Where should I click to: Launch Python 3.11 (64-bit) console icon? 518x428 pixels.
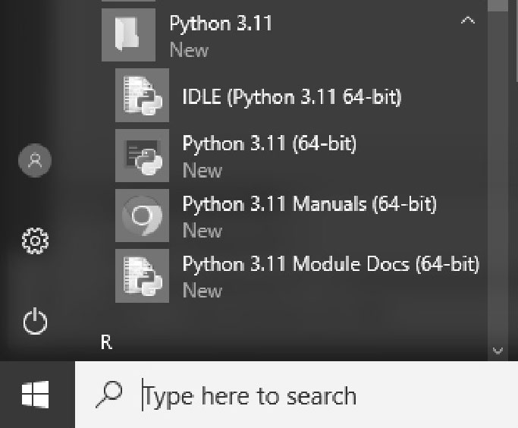(142, 156)
